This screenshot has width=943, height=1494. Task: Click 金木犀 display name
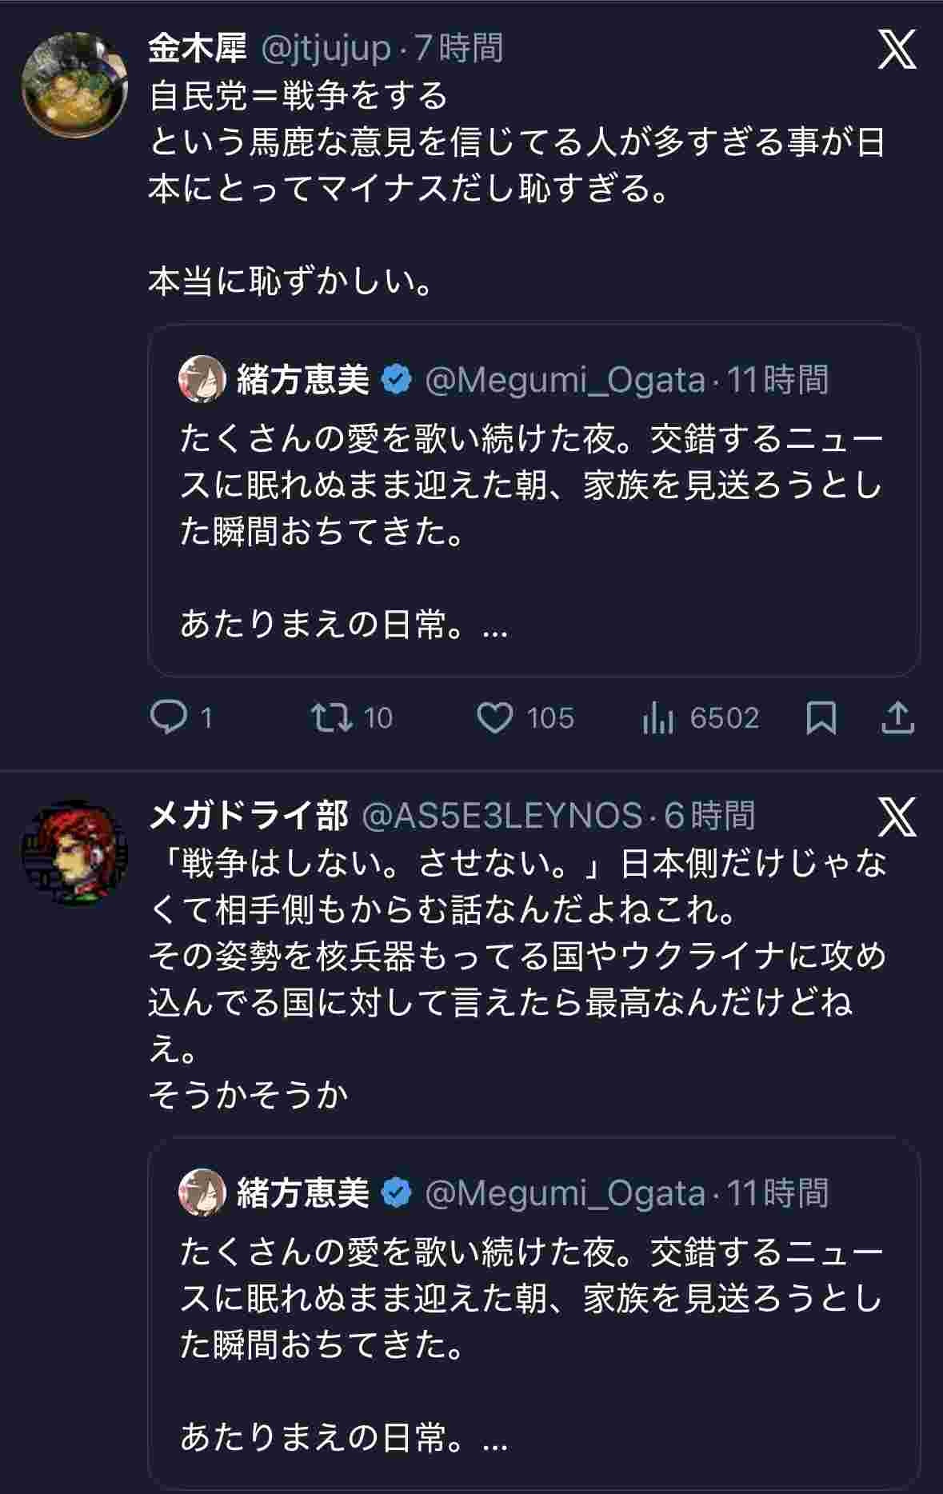coord(198,49)
